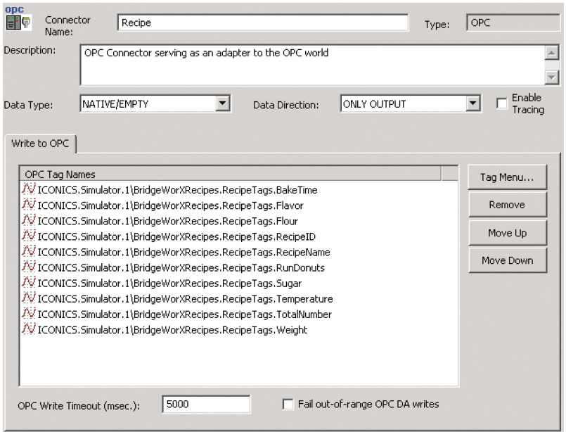Viewport: 566px width, 432px height.
Task: Click the Move Down button
Action: tap(507, 260)
